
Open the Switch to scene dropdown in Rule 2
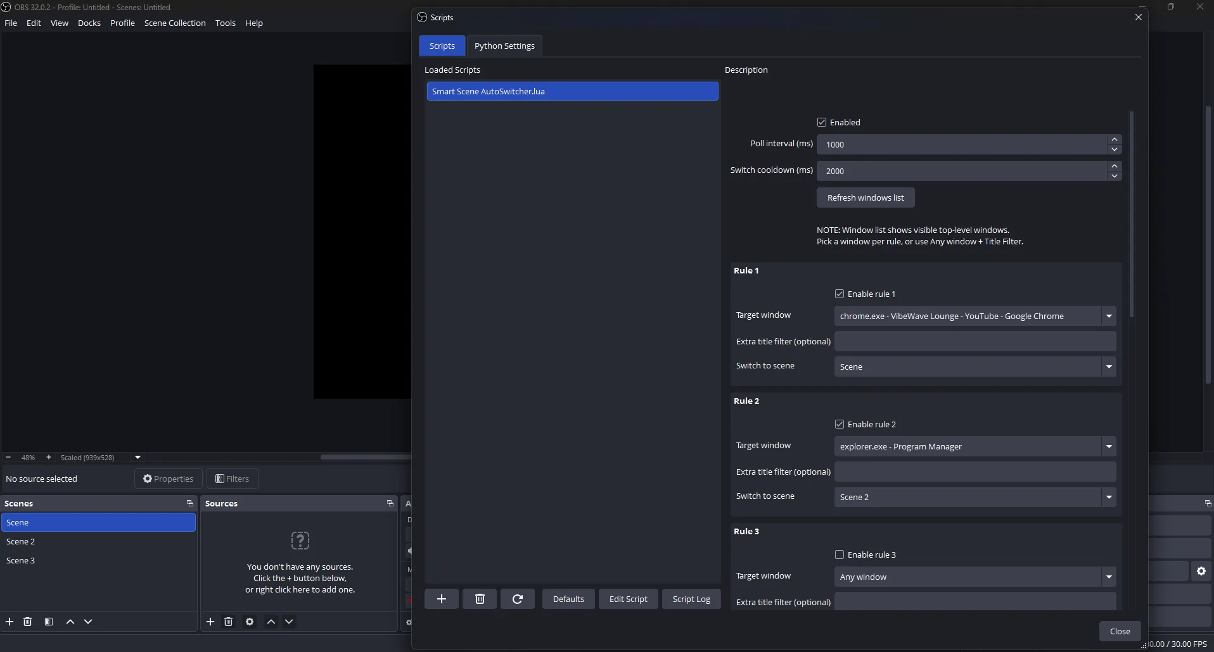click(x=1109, y=497)
